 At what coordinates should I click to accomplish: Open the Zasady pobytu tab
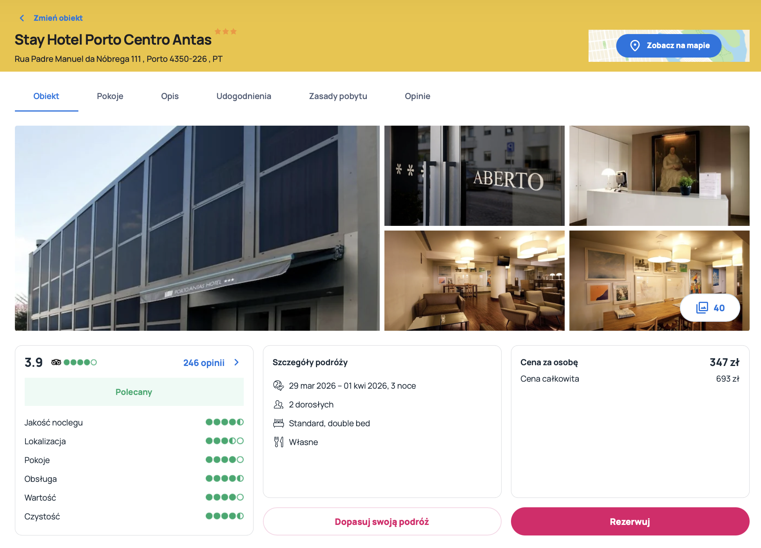point(338,96)
